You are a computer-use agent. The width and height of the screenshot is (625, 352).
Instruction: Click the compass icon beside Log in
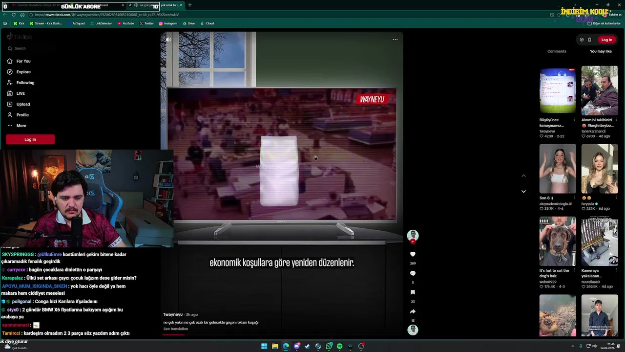tap(582, 40)
